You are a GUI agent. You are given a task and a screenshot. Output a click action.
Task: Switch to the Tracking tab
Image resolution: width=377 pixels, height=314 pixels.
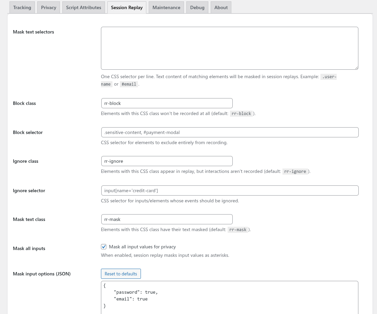[x=22, y=7]
